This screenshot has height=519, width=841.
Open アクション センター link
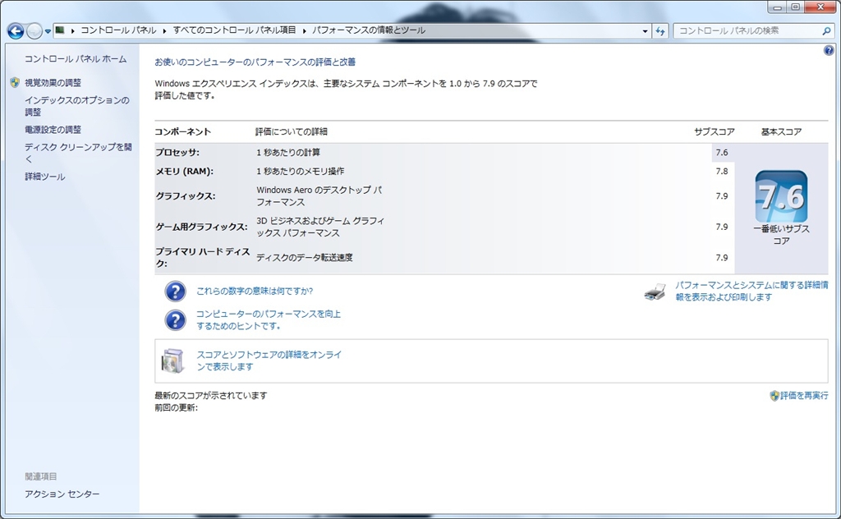pyautogui.click(x=62, y=494)
